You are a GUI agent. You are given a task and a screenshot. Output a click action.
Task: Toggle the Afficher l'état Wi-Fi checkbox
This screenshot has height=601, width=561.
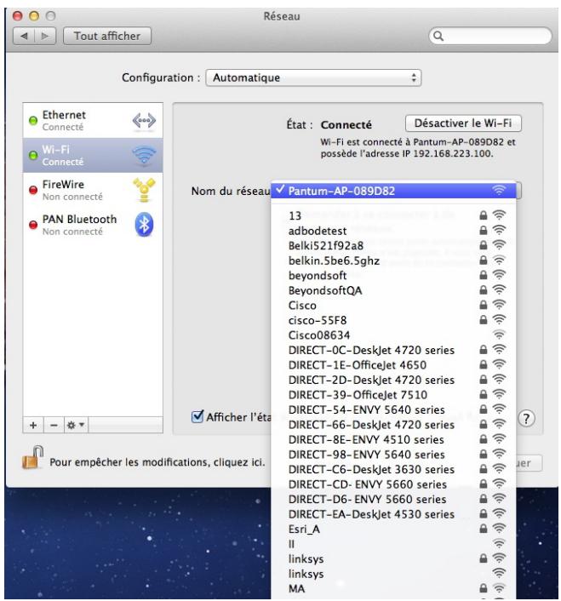pyautogui.click(x=199, y=416)
